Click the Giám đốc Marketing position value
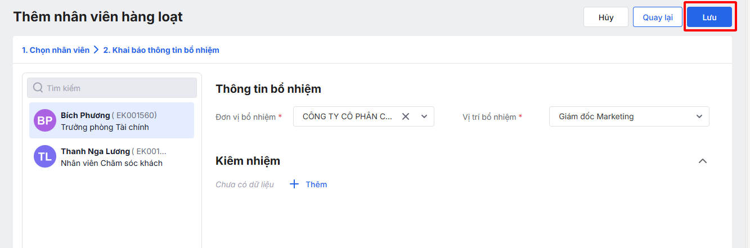 point(596,116)
